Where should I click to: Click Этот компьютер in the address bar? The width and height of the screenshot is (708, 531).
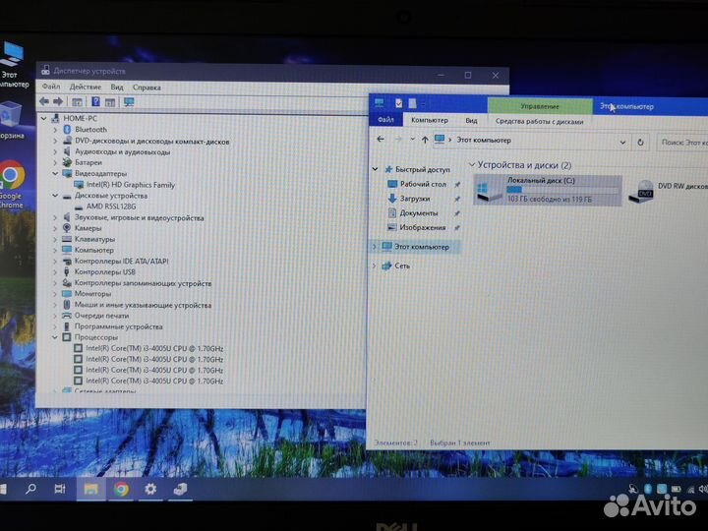(x=484, y=141)
